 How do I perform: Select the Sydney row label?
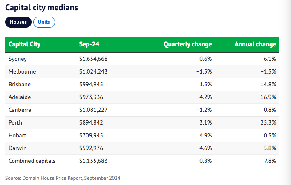point(18,59)
